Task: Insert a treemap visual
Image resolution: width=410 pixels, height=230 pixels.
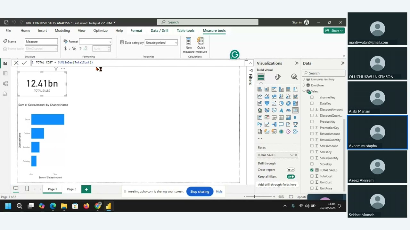Action: 295,103
